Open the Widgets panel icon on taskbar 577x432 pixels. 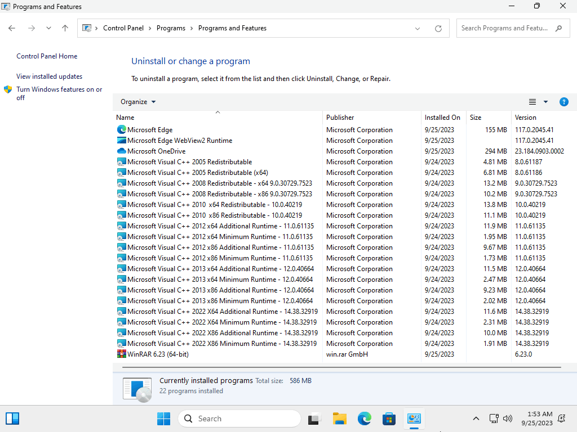(12, 418)
